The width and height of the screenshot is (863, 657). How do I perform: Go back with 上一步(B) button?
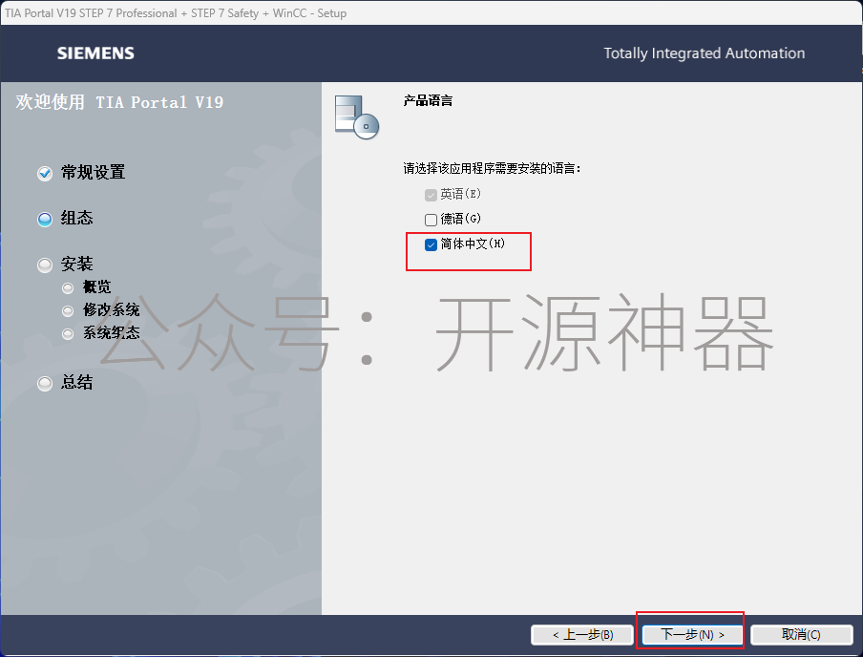583,634
